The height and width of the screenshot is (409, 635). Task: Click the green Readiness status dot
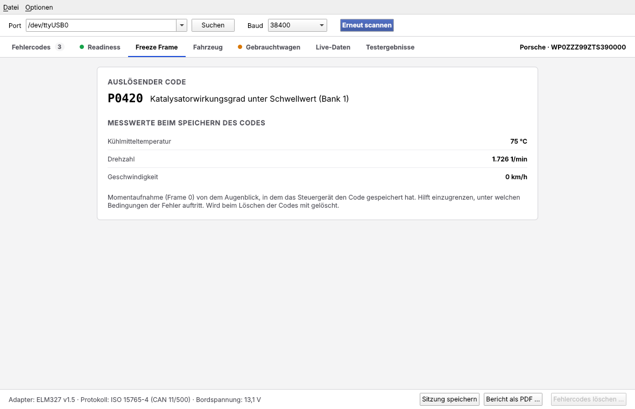pos(82,47)
